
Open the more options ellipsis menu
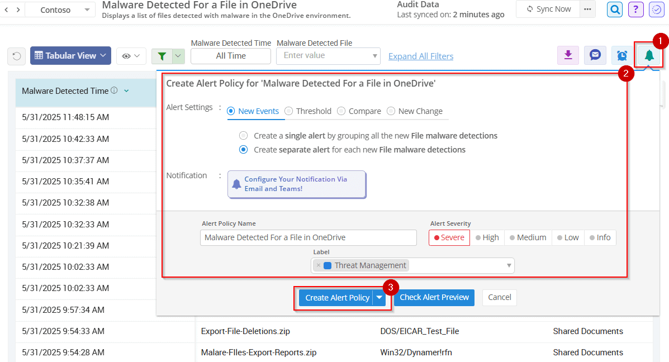point(589,9)
